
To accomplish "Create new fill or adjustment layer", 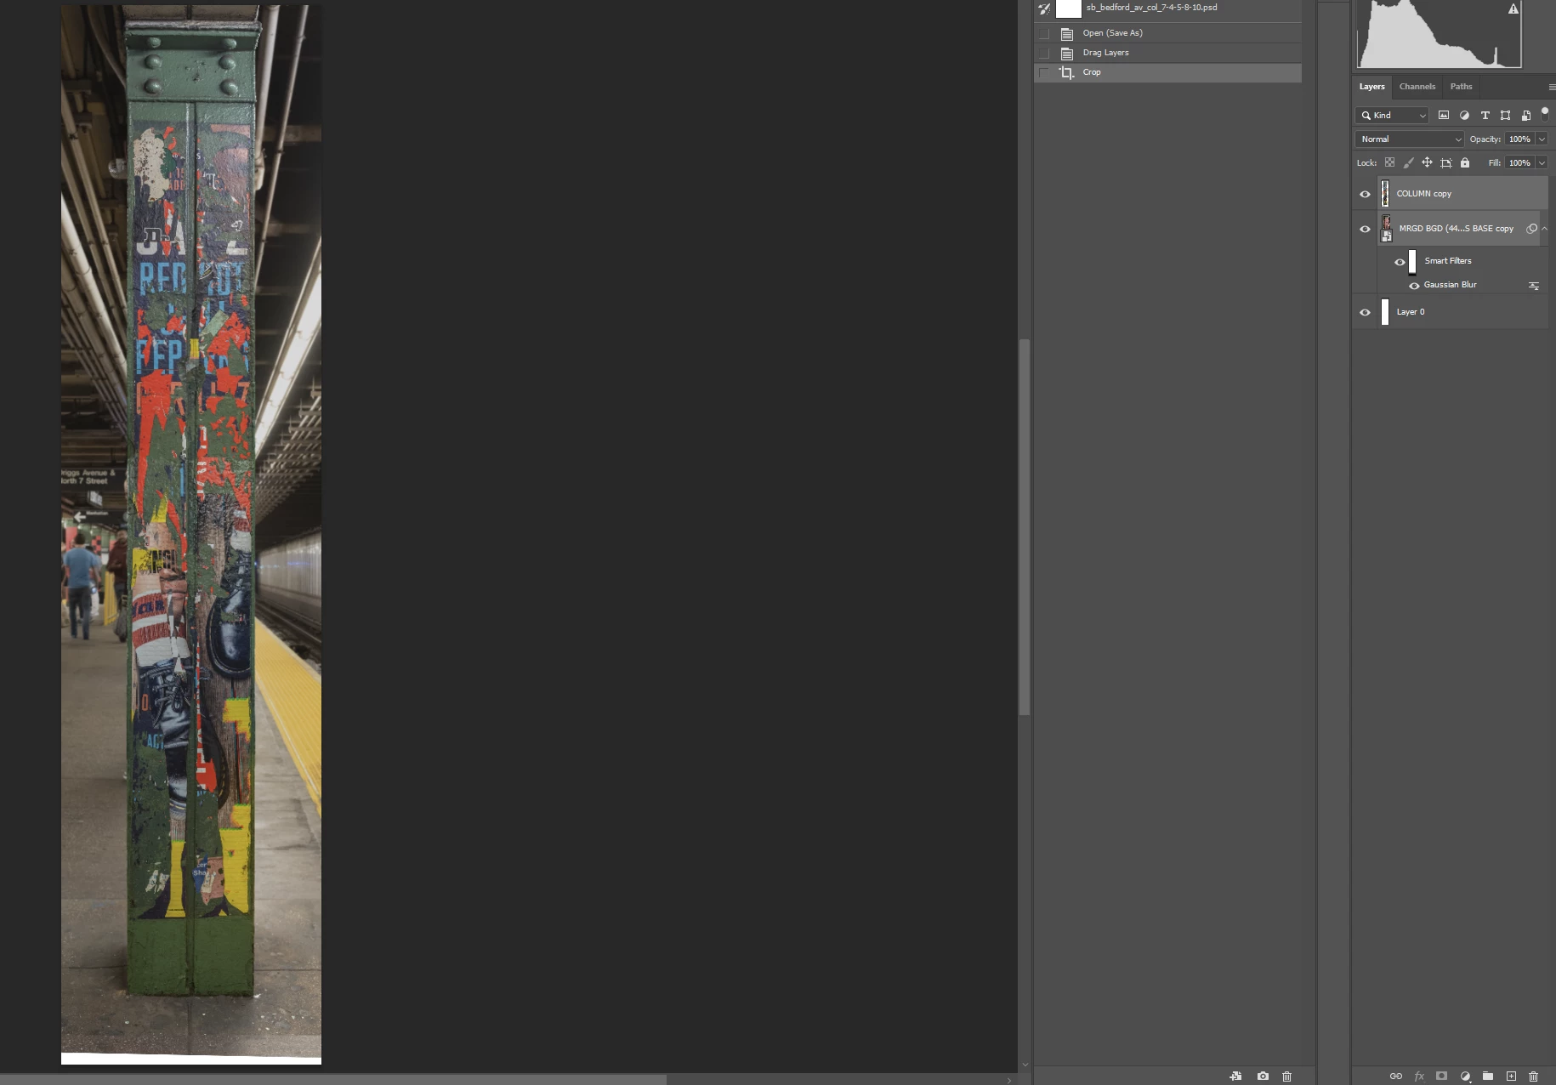I will [1464, 1076].
